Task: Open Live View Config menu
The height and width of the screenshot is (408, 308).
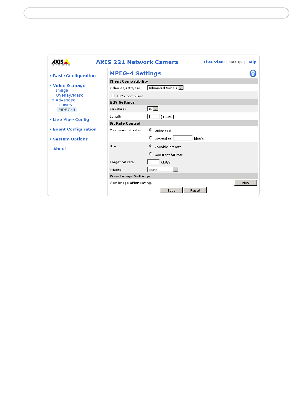Action: [71, 120]
